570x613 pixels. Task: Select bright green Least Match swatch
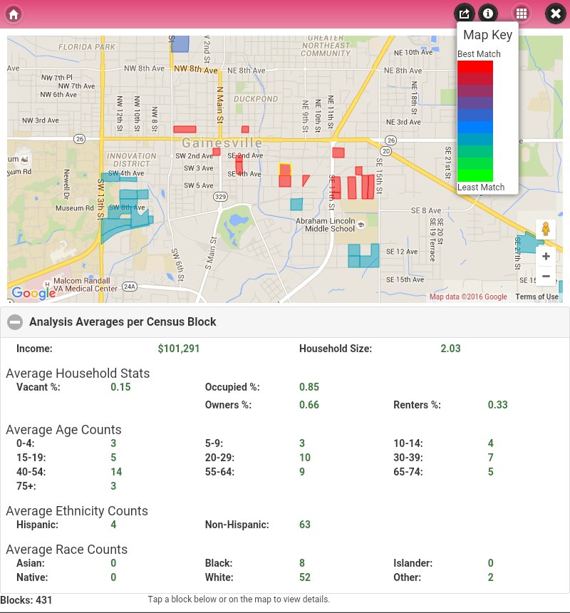point(475,175)
